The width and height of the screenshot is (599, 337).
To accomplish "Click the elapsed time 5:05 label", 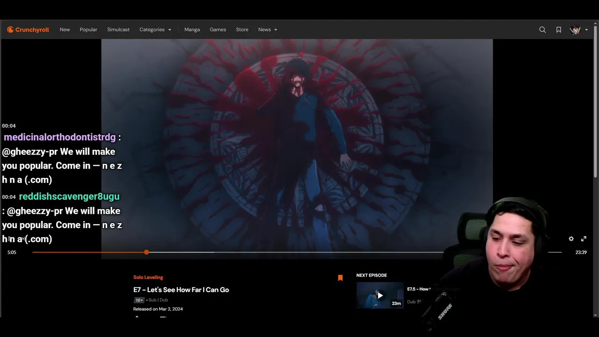I will coord(12,252).
